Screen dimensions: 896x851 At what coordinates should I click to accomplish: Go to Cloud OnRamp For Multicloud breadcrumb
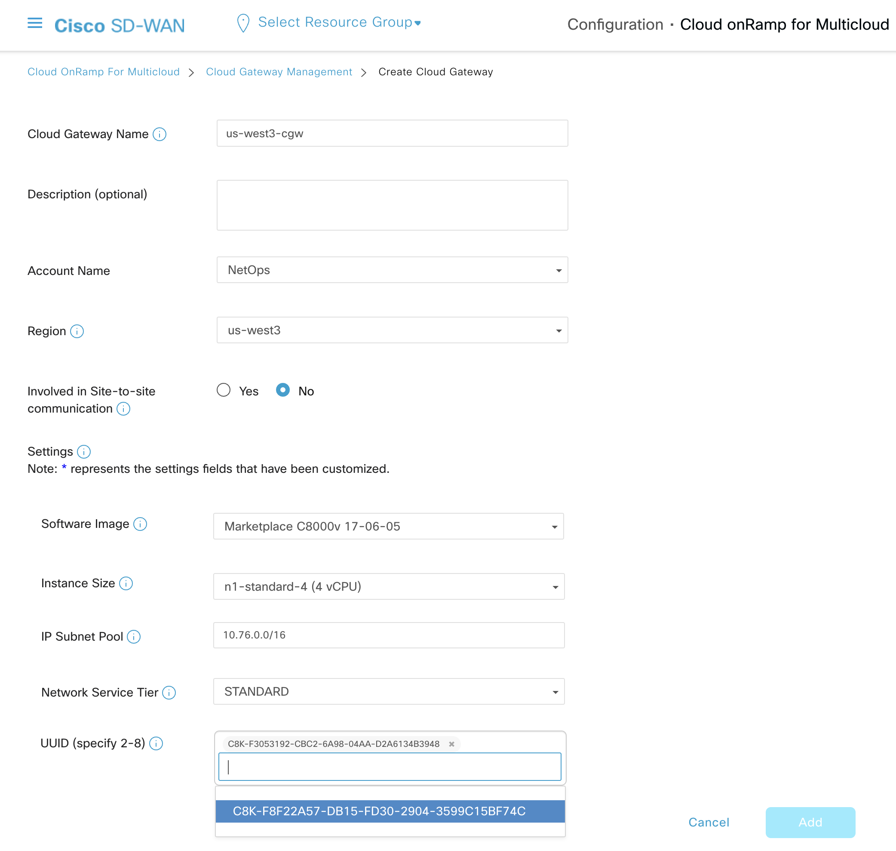click(x=103, y=72)
